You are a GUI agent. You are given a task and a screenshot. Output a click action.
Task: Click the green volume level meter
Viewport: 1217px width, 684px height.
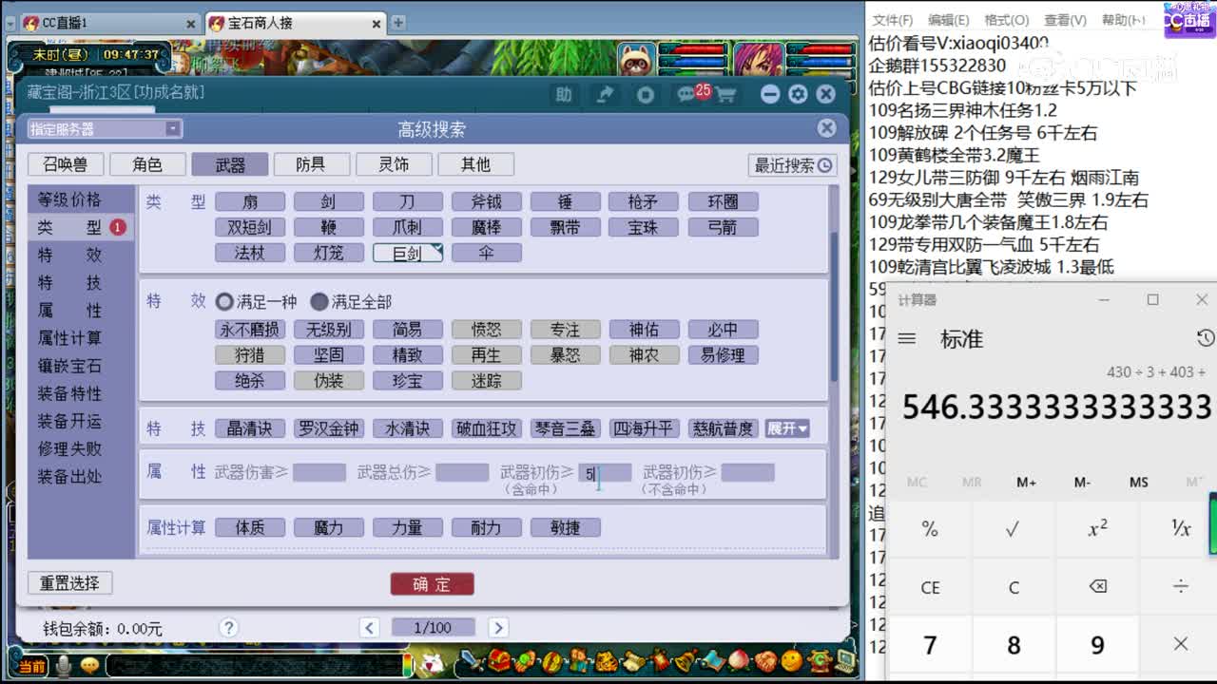[1212, 522]
